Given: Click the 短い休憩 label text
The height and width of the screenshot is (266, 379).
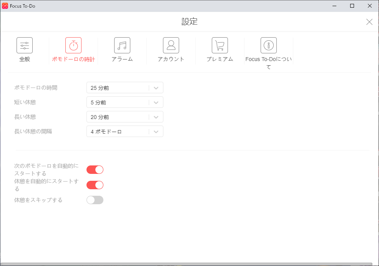Looking at the screenshot, I should click(25, 102).
